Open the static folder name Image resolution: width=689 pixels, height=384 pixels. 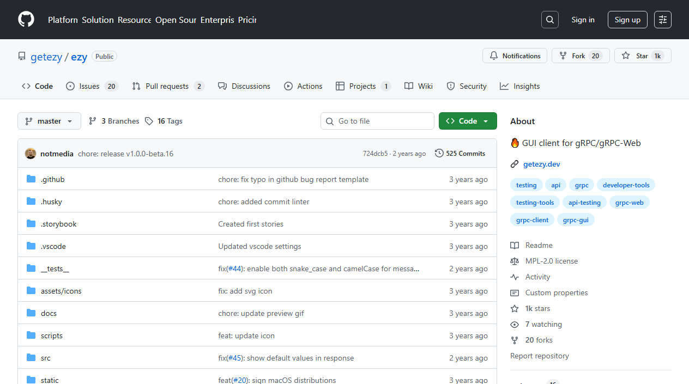50,380
